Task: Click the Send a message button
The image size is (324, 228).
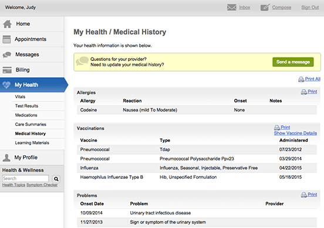Action: click(293, 62)
